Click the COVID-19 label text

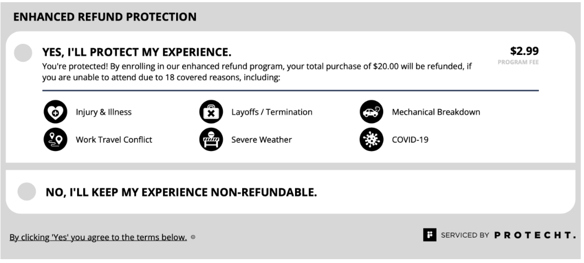[x=410, y=139]
